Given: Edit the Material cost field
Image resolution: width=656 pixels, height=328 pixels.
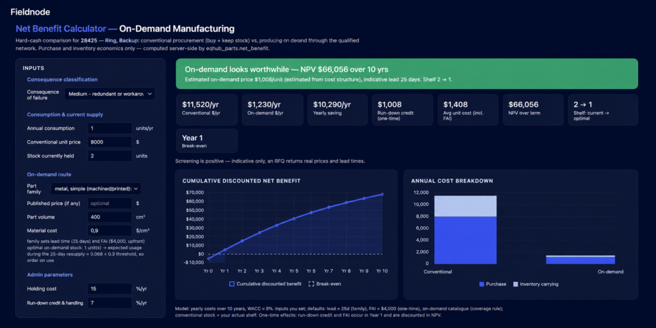Looking at the screenshot, I should [x=110, y=231].
